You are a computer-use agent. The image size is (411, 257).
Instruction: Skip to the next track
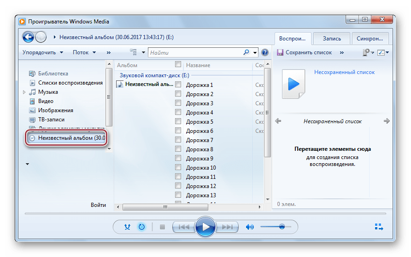[x=227, y=227]
